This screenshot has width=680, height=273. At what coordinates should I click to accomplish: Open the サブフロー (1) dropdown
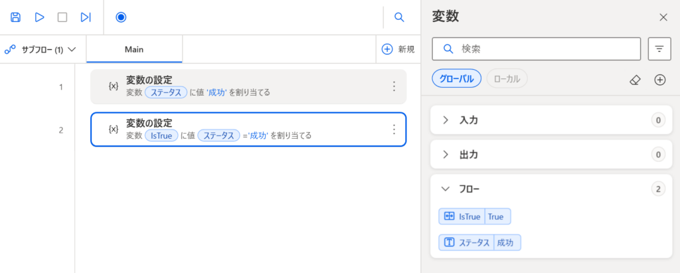coord(41,50)
